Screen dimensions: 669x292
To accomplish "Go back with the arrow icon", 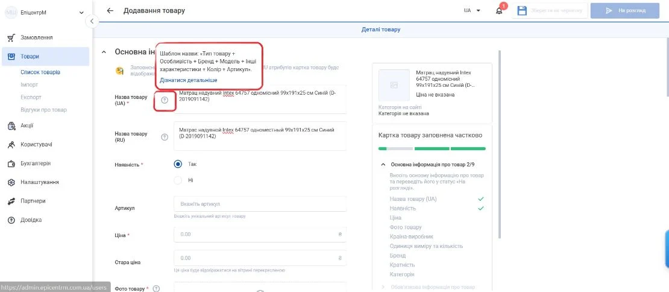I will [110, 11].
